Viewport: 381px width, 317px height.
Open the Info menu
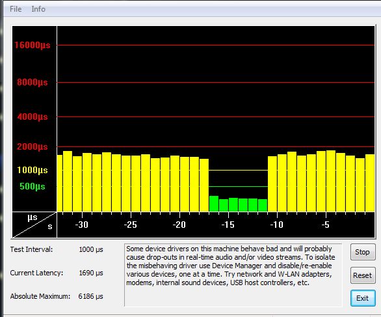click(x=38, y=9)
